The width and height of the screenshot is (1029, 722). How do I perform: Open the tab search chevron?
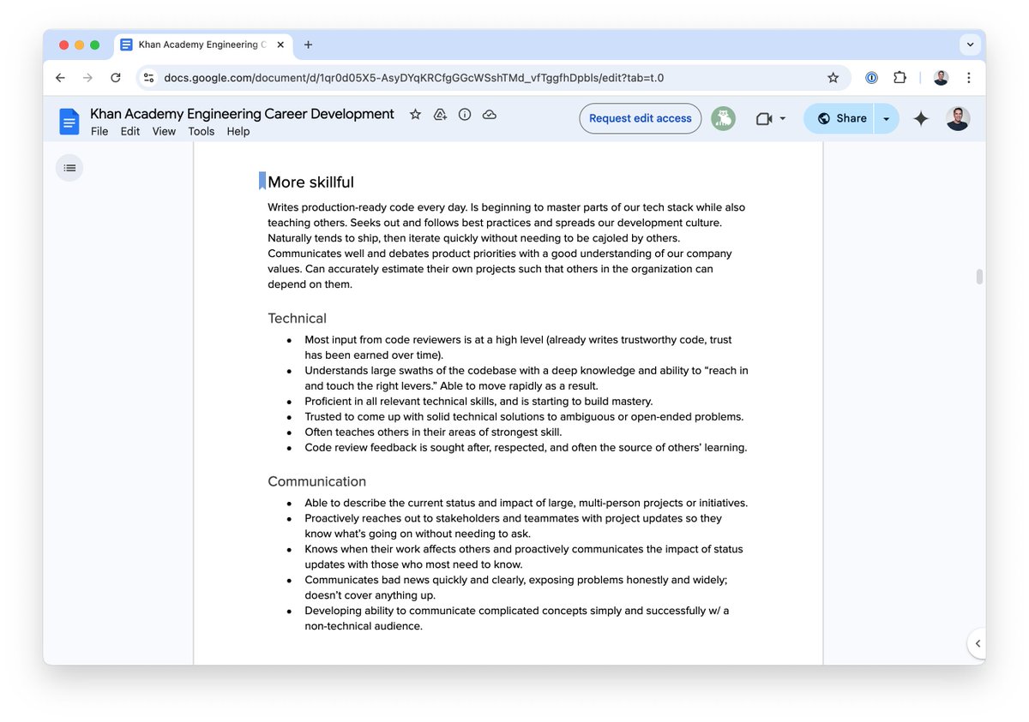970,45
